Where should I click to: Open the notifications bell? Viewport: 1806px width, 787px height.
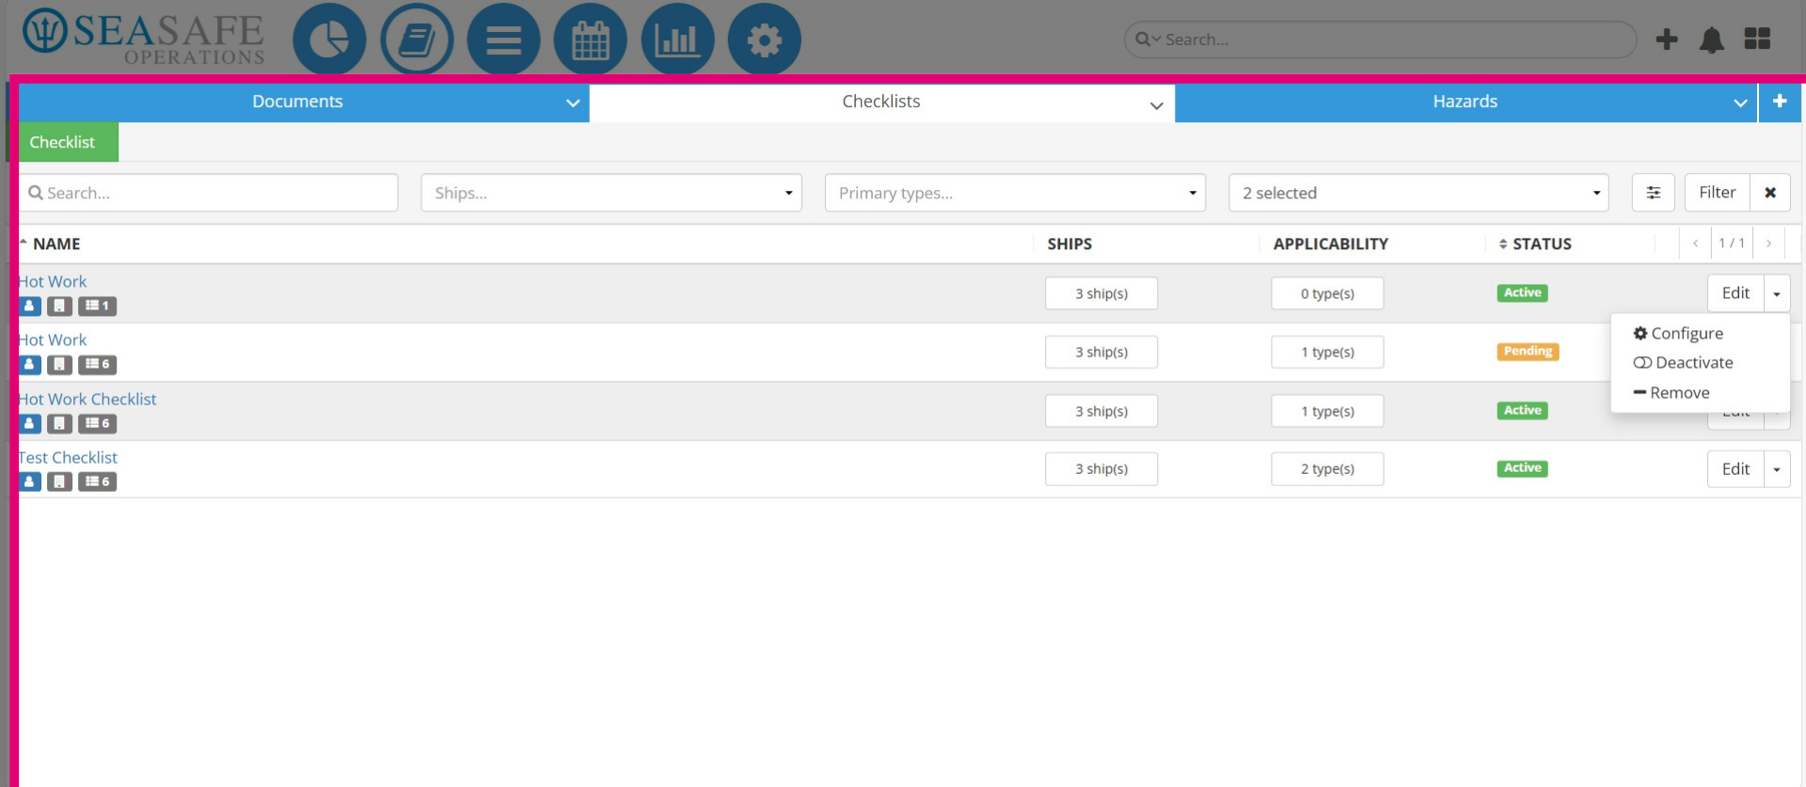tap(1712, 39)
